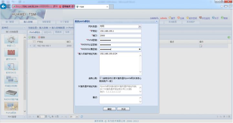Toggle the select-all checkbox in the table header
Screen dimensions: 233x123
point(35,42)
